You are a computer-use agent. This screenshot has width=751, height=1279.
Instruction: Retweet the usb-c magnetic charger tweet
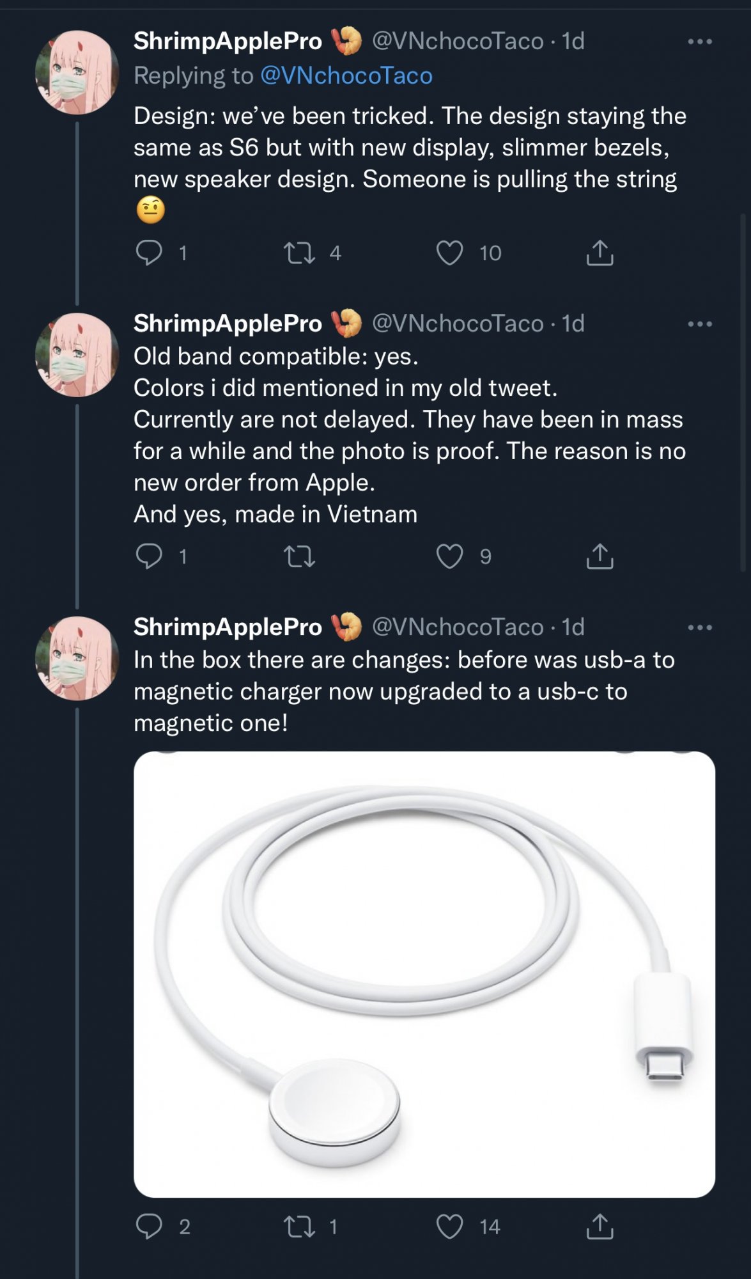click(x=299, y=1226)
